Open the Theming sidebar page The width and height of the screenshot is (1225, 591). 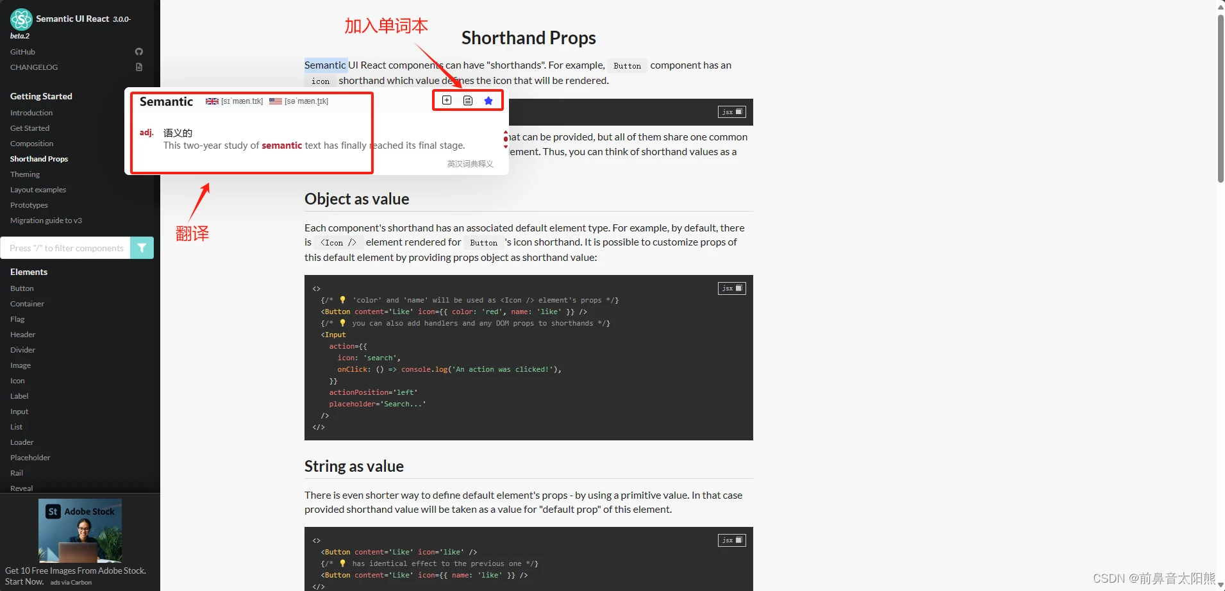(x=25, y=174)
